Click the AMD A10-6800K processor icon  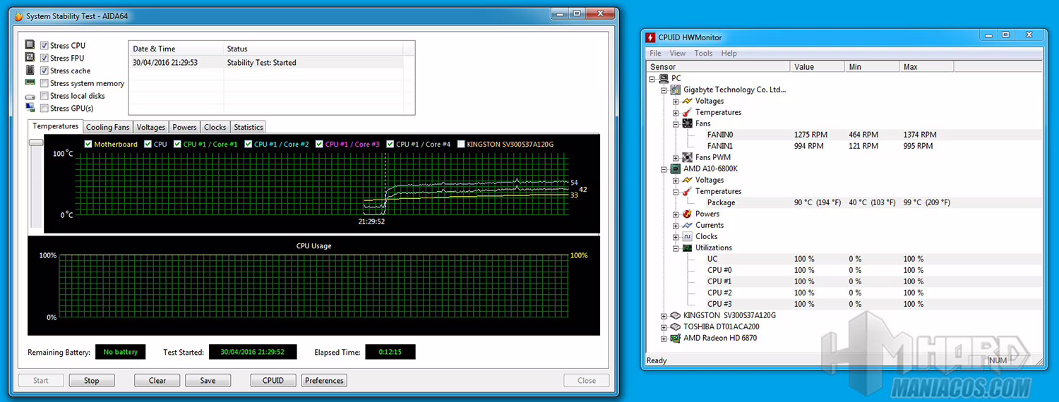(x=675, y=169)
